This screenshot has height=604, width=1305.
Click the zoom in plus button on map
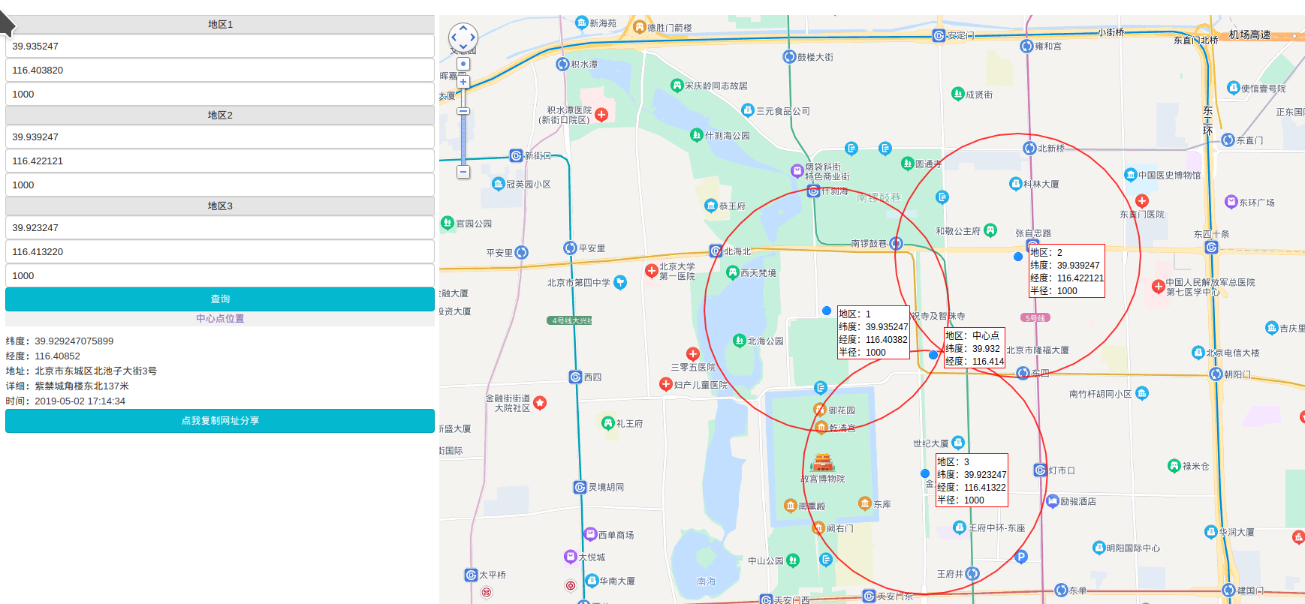pyautogui.click(x=463, y=82)
